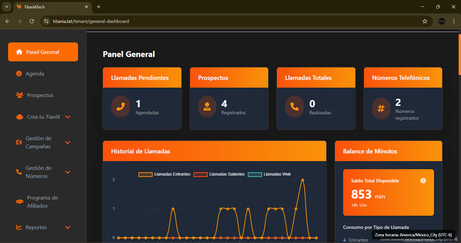
Task: Click the handset icon in Llamadas Totales card
Action: 294,107
